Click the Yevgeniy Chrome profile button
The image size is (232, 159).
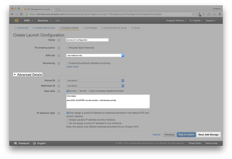216,8
